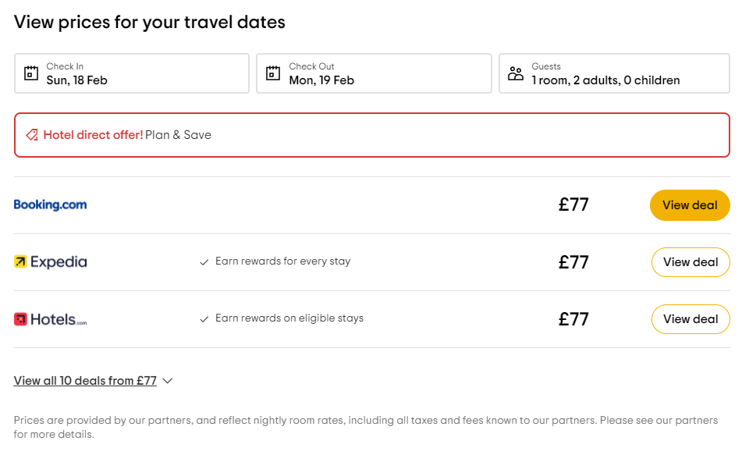This screenshot has width=742, height=455.
Task: Expand the chevron next to View all deals
Action: click(x=167, y=381)
